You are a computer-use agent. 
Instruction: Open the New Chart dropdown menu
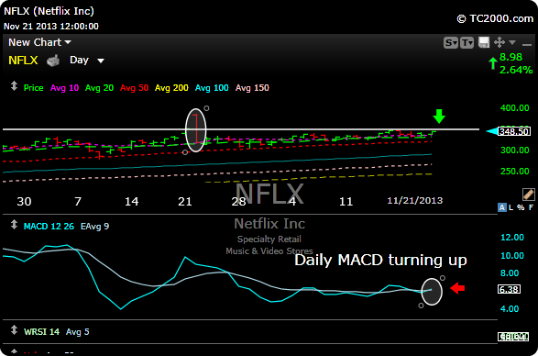(x=39, y=42)
